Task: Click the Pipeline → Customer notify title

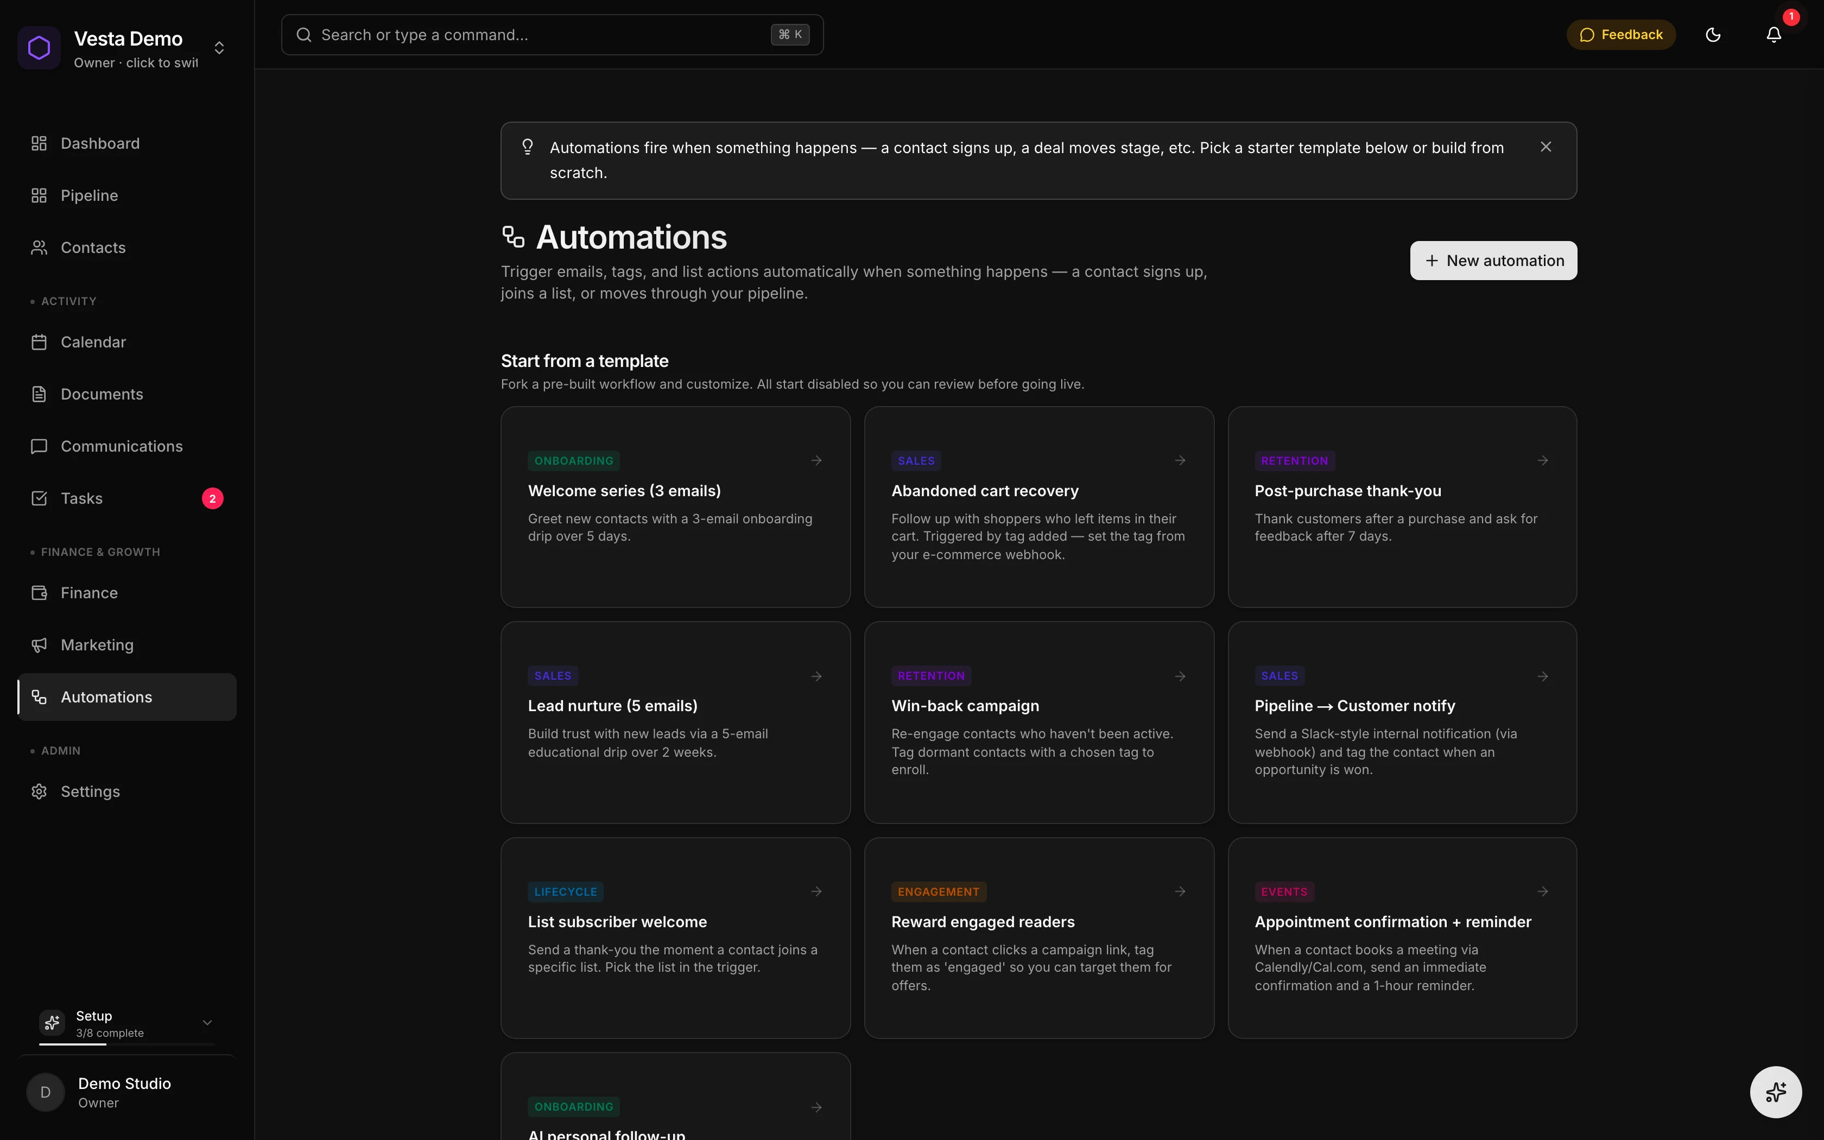Action: tap(1354, 706)
